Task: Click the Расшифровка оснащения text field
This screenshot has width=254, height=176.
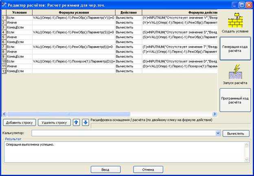Action: point(171,126)
